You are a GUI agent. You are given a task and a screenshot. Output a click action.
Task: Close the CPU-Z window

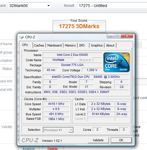(x=127, y=36)
